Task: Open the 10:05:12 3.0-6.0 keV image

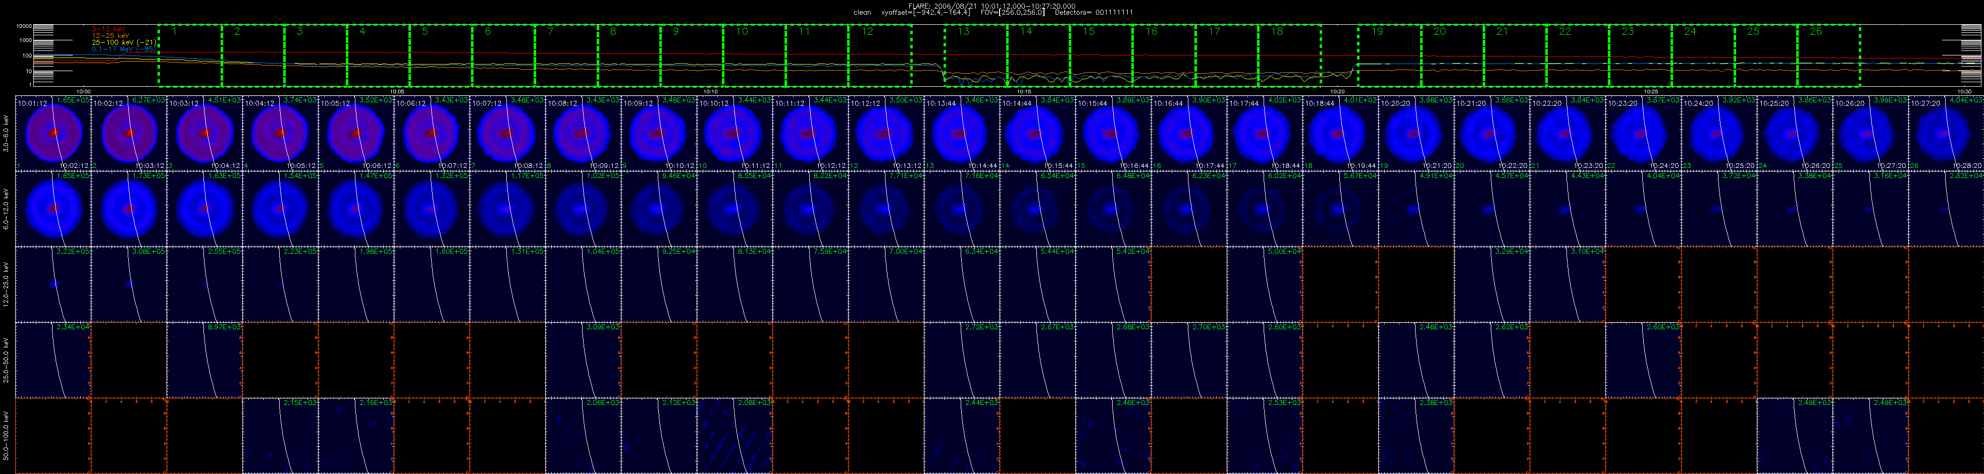Action: click(356, 133)
